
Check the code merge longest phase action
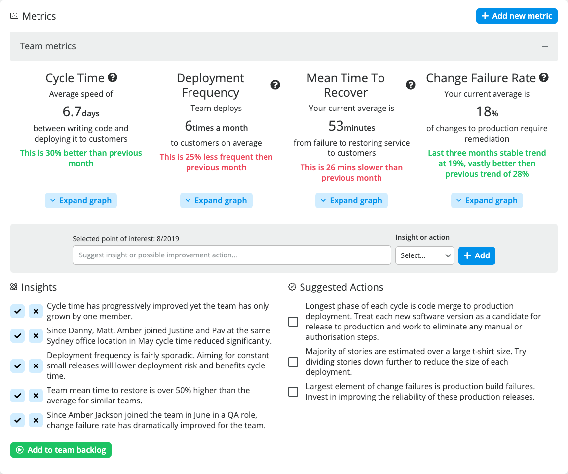[x=293, y=321]
